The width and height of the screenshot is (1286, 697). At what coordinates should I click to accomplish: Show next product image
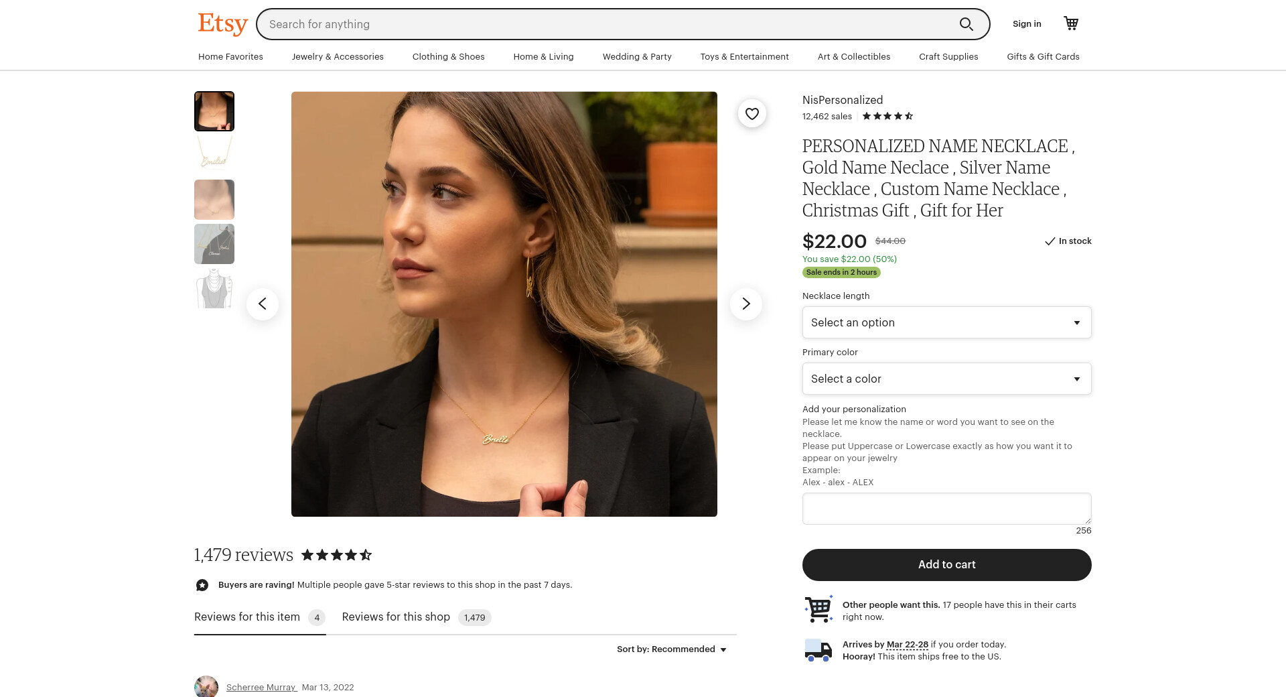pos(746,304)
